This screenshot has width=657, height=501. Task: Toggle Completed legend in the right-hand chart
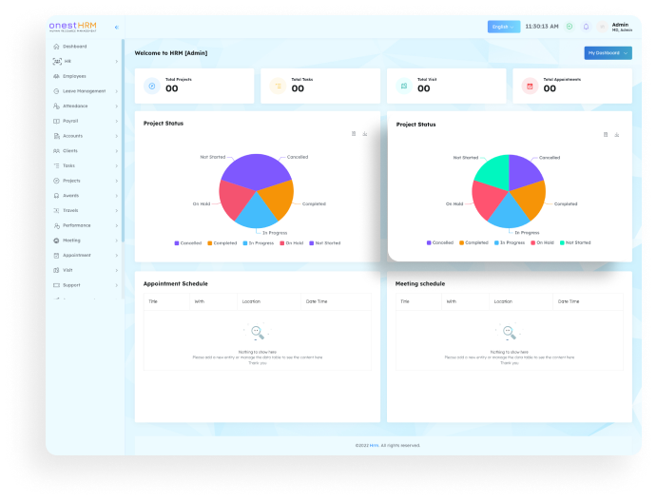point(473,242)
